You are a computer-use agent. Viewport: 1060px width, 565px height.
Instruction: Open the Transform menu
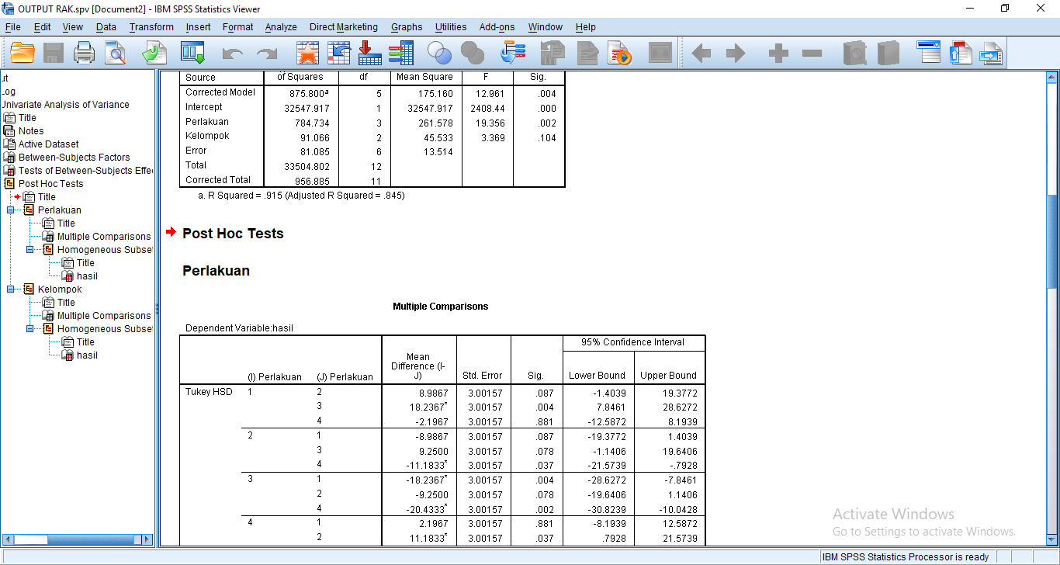click(151, 27)
